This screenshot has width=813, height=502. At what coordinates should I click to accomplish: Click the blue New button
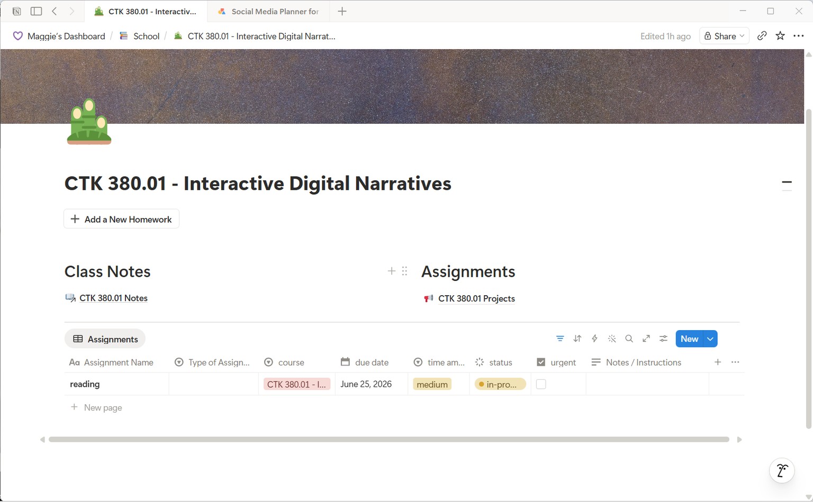tap(689, 339)
